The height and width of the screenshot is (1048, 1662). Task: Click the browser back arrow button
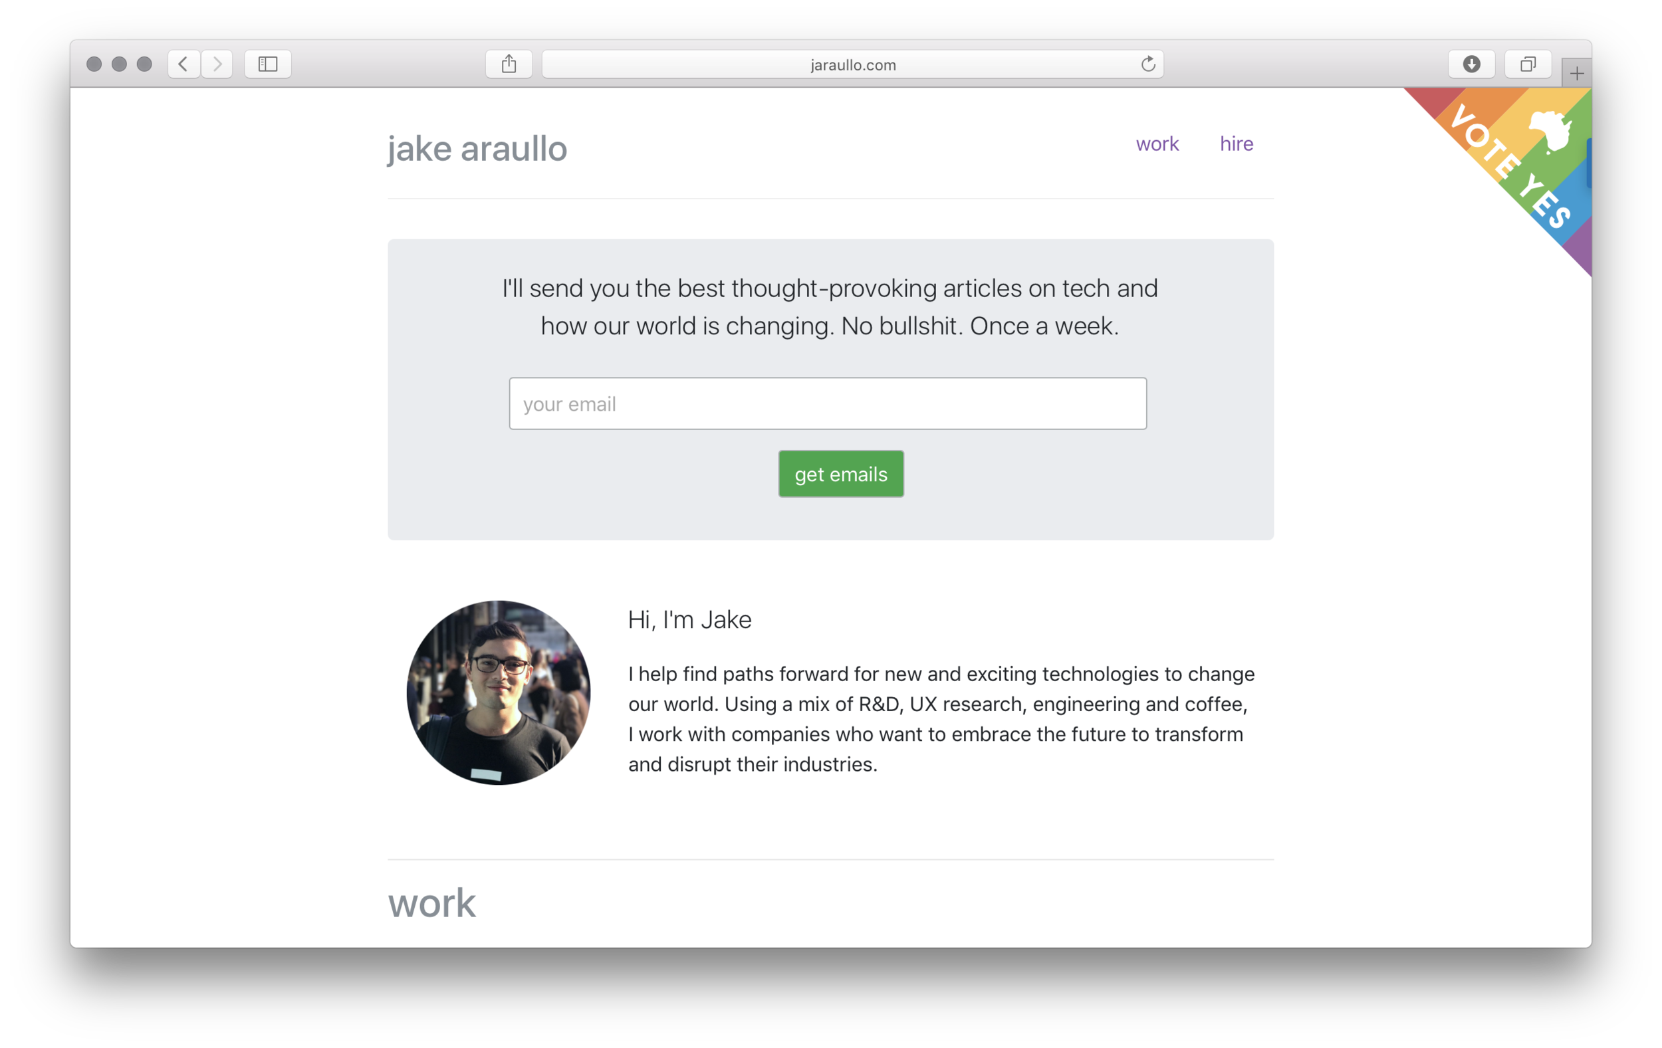click(x=183, y=64)
